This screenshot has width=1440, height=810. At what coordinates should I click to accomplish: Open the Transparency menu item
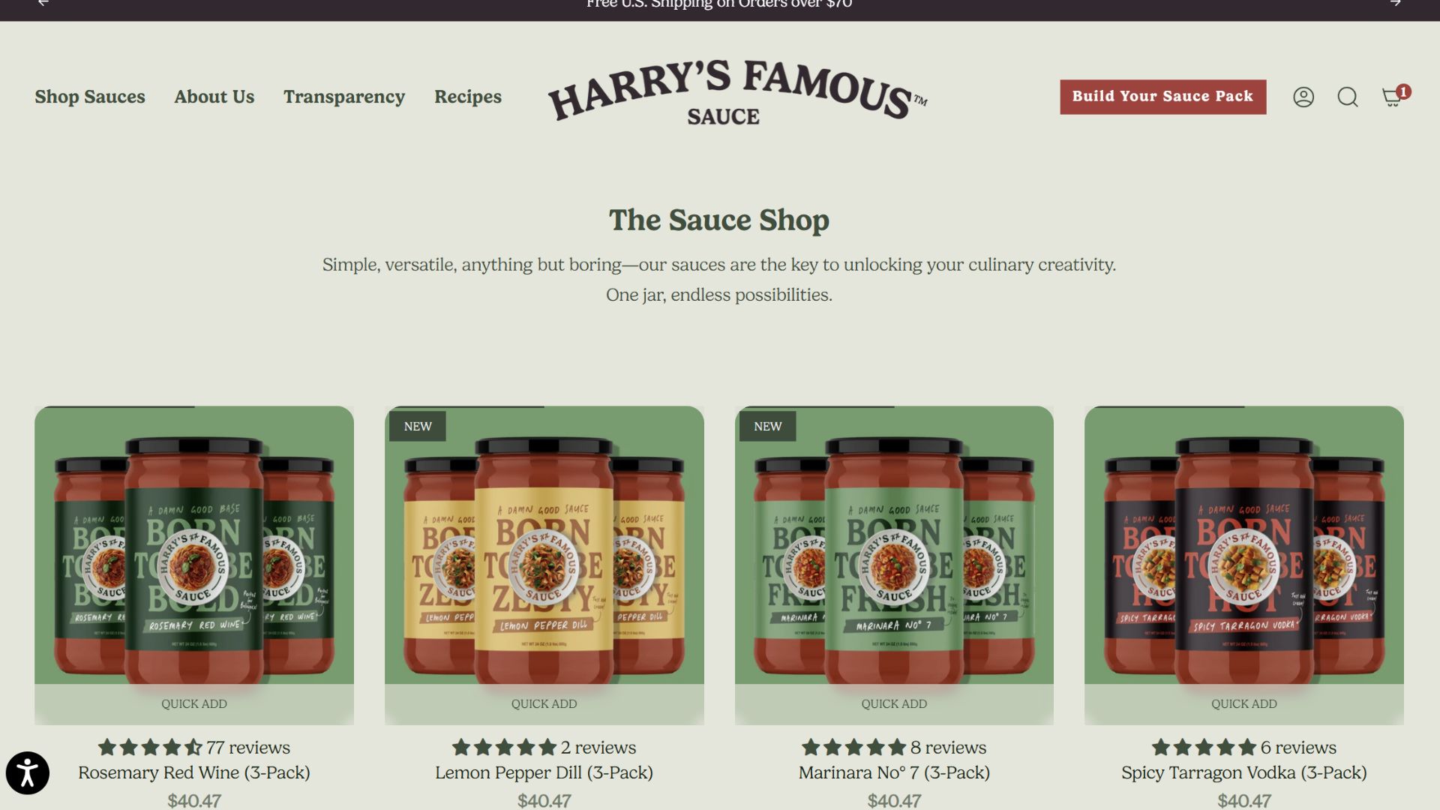tap(344, 97)
